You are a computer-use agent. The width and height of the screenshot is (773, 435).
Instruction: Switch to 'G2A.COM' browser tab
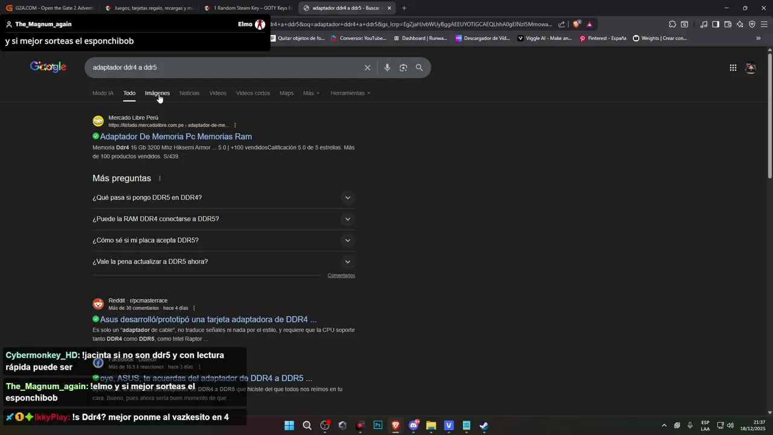coord(50,8)
